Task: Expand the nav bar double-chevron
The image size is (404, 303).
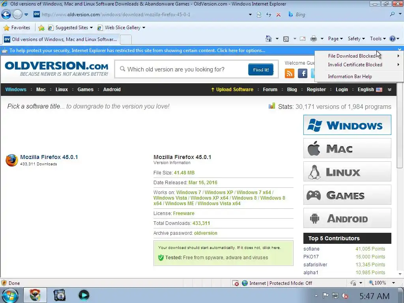Action: click(x=389, y=90)
